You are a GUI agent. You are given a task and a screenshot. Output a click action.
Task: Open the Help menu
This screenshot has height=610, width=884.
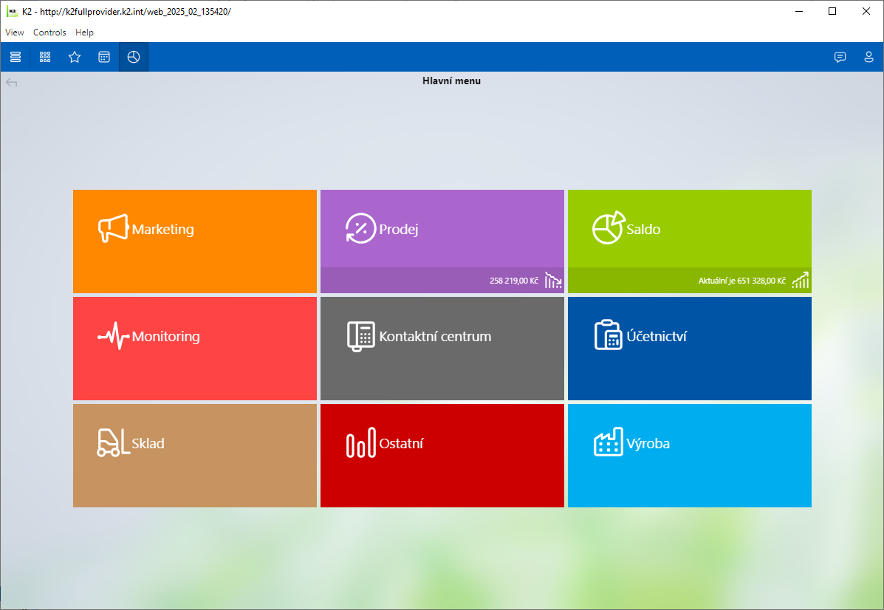[85, 32]
